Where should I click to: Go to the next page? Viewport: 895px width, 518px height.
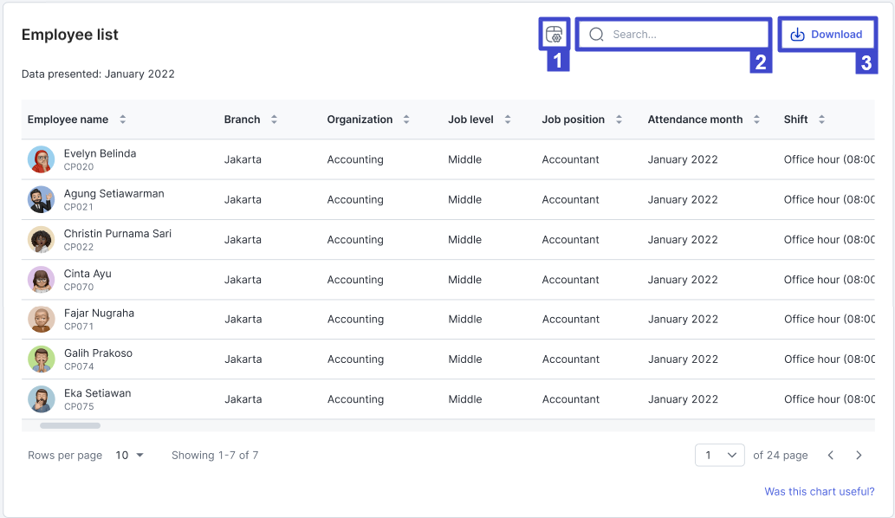coord(859,455)
